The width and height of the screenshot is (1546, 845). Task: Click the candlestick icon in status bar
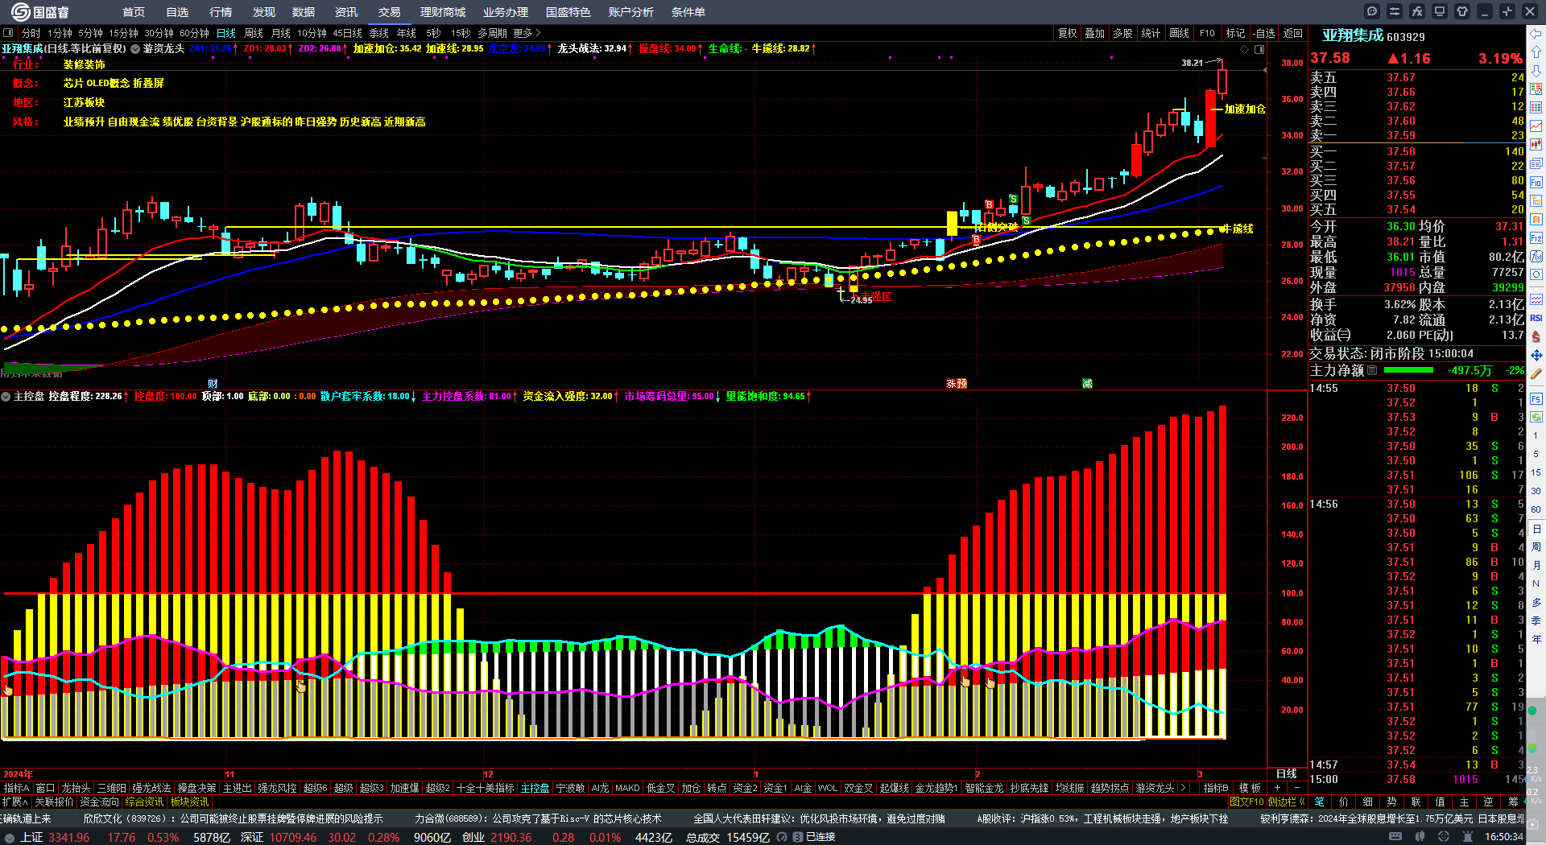coord(1420,837)
